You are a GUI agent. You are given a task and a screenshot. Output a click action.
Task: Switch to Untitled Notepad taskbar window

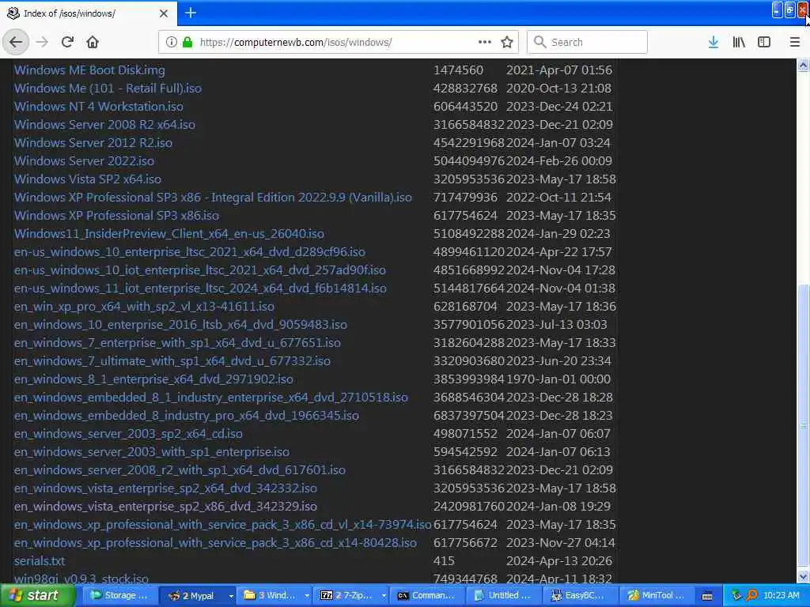point(504,595)
